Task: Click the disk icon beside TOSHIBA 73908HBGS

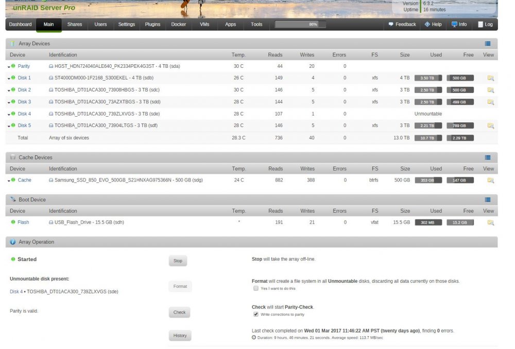Action: click(x=51, y=90)
